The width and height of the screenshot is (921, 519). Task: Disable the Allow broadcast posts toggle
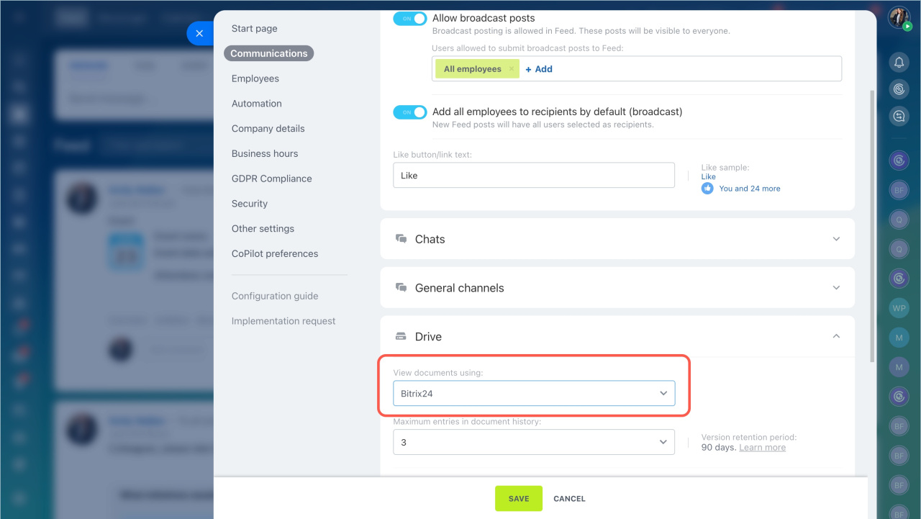(x=409, y=19)
